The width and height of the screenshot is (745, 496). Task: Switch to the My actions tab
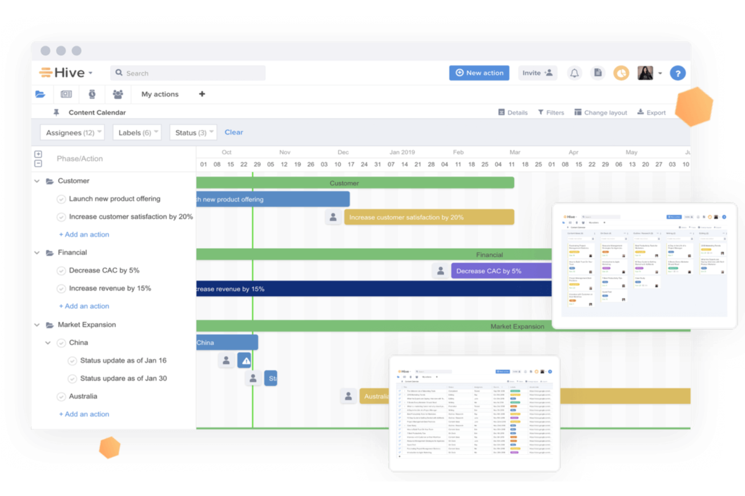(160, 94)
